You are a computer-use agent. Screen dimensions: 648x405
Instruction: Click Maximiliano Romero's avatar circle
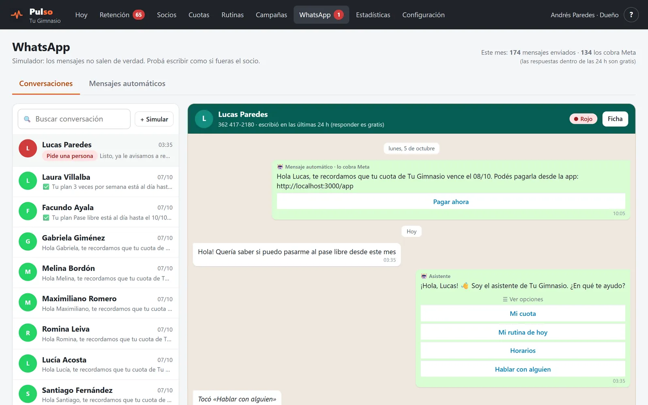pos(28,303)
